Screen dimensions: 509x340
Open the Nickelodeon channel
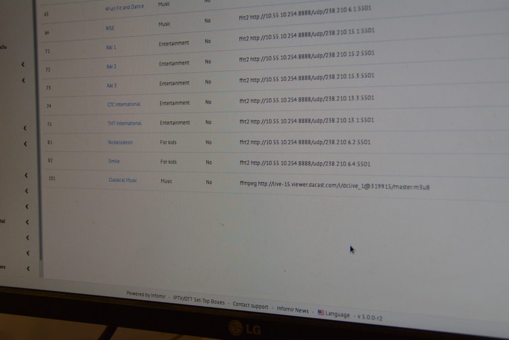tap(120, 142)
